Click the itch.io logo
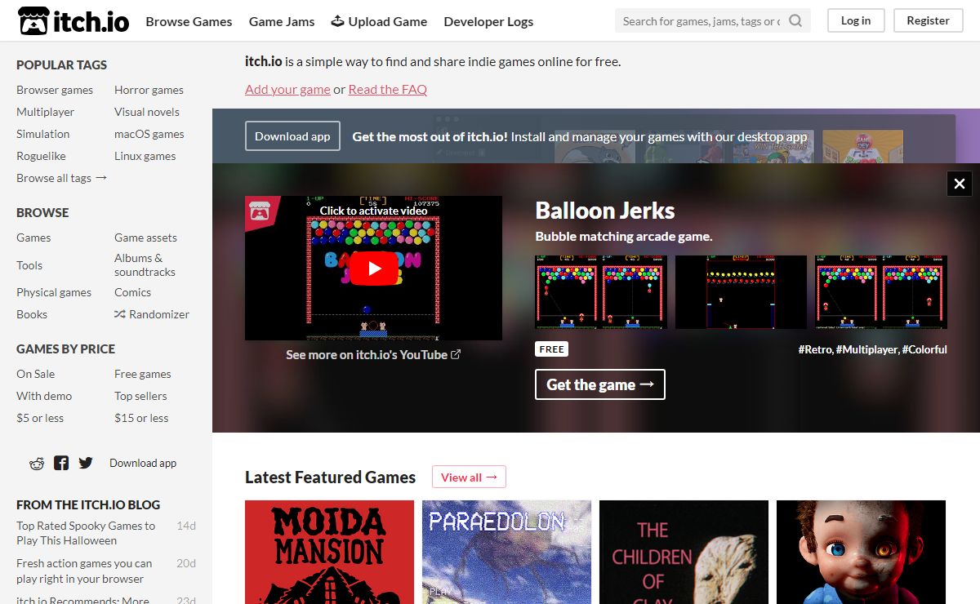 (73, 21)
